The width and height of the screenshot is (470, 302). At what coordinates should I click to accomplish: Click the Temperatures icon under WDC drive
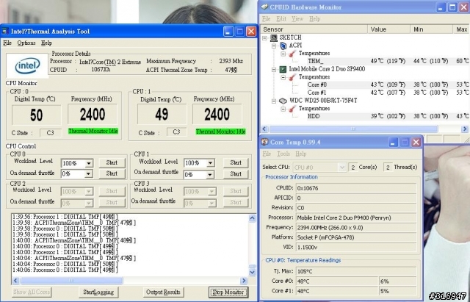[292, 109]
